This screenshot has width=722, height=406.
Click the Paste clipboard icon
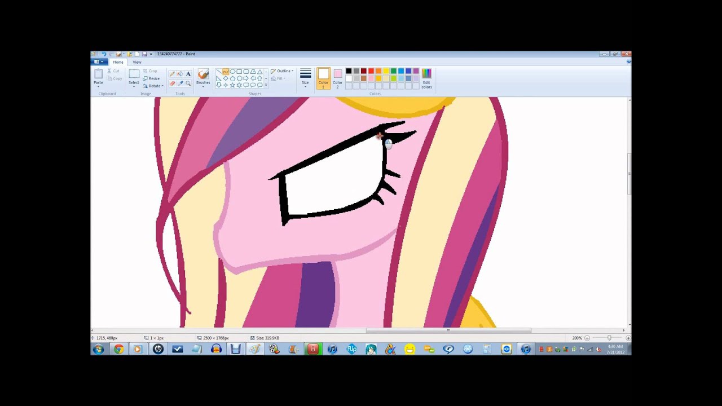pos(98,74)
